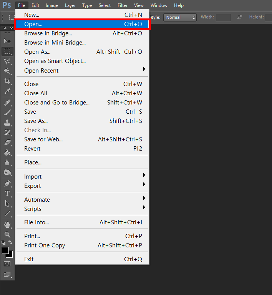This screenshot has width=272, height=295.
Task: Choose Browse in Mini Bridge...
Action: 82,43
